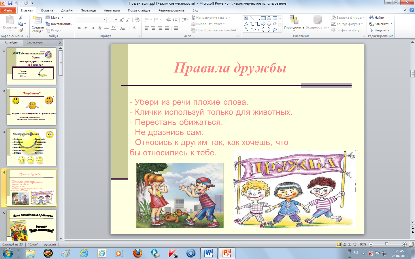
Task: Switch to the Вставка ribbon tab
Action: coord(47,10)
